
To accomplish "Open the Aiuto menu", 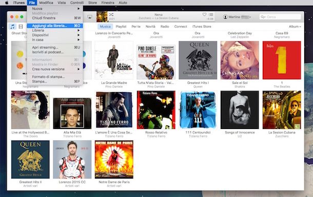I will [123, 3].
